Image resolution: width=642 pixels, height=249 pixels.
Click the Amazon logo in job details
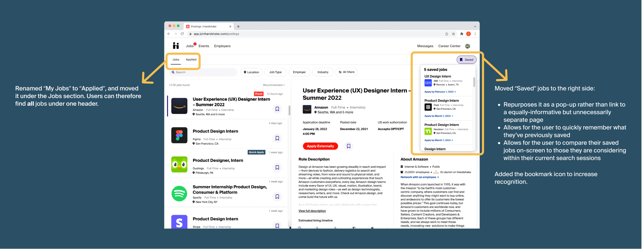307,109
